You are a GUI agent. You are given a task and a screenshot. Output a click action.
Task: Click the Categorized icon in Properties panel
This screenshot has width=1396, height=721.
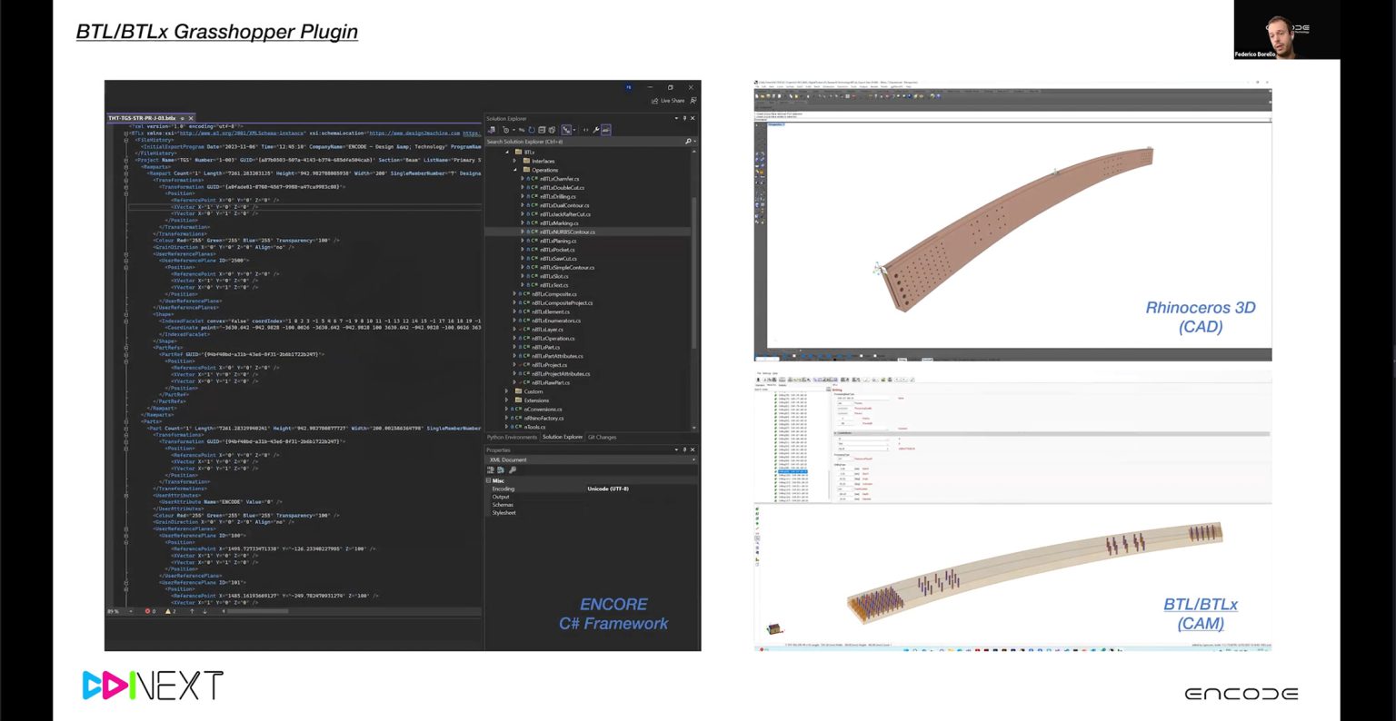pos(492,470)
